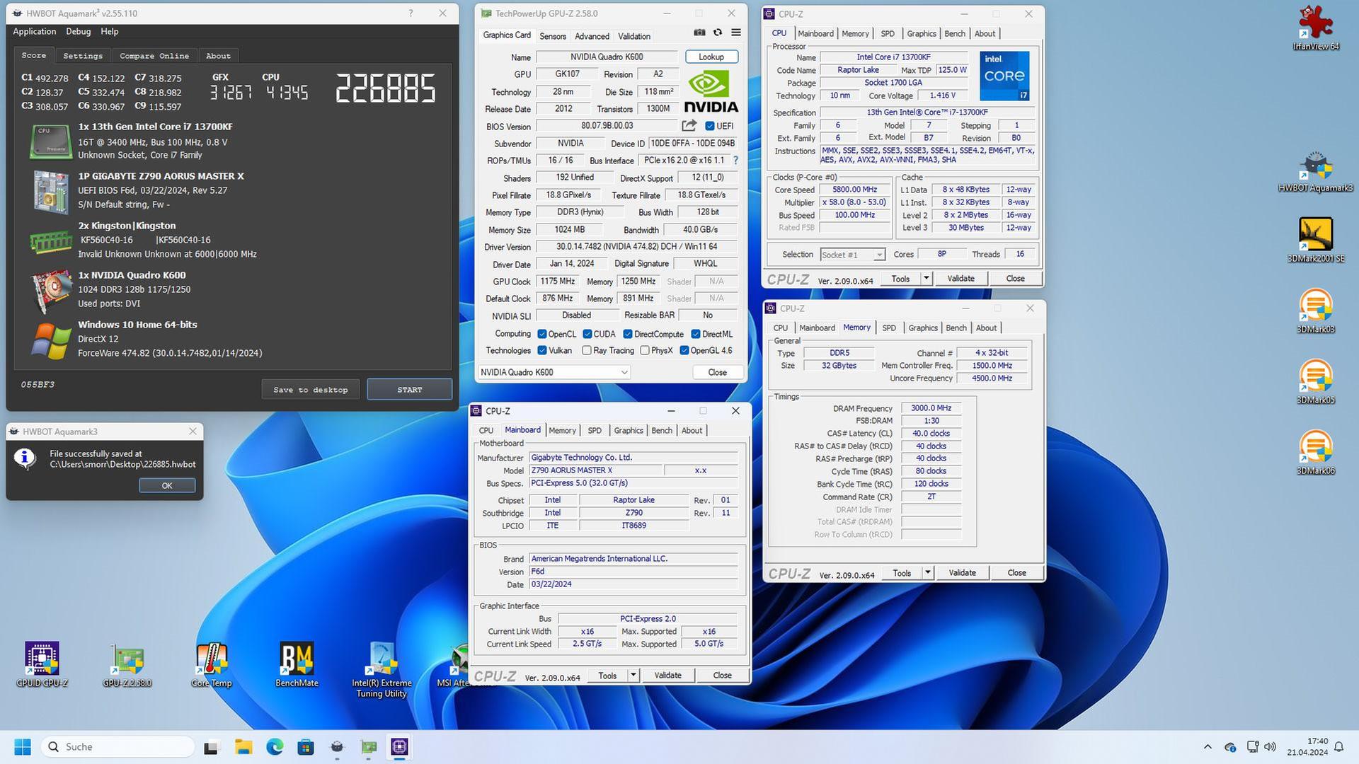This screenshot has width=1359, height=764.
Task: Click Aquamark total score 226885
Action: (x=386, y=88)
